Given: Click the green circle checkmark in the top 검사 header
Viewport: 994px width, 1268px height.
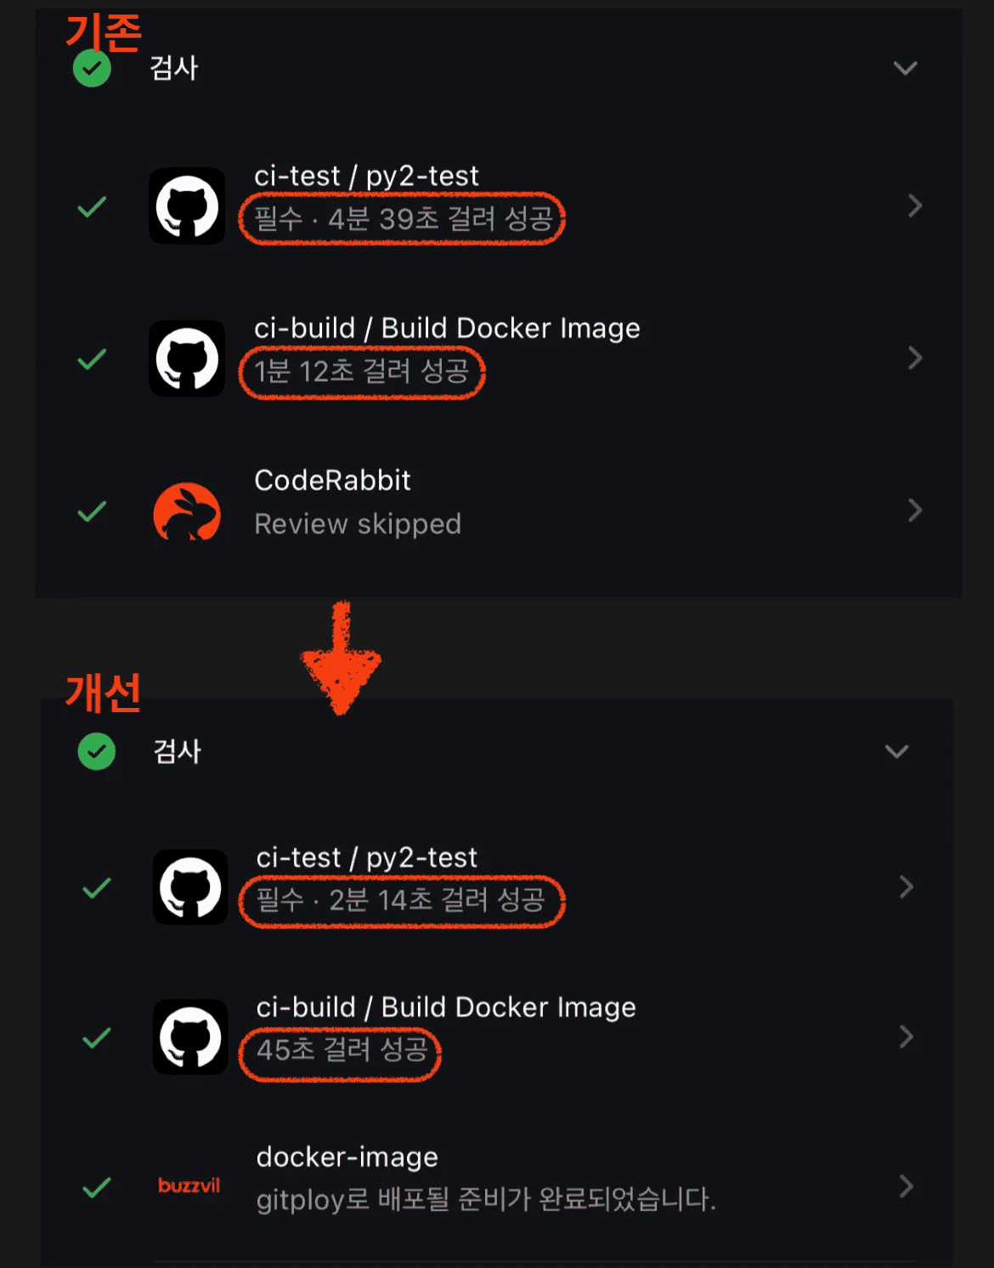Looking at the screenshot, I should point(92,68).
